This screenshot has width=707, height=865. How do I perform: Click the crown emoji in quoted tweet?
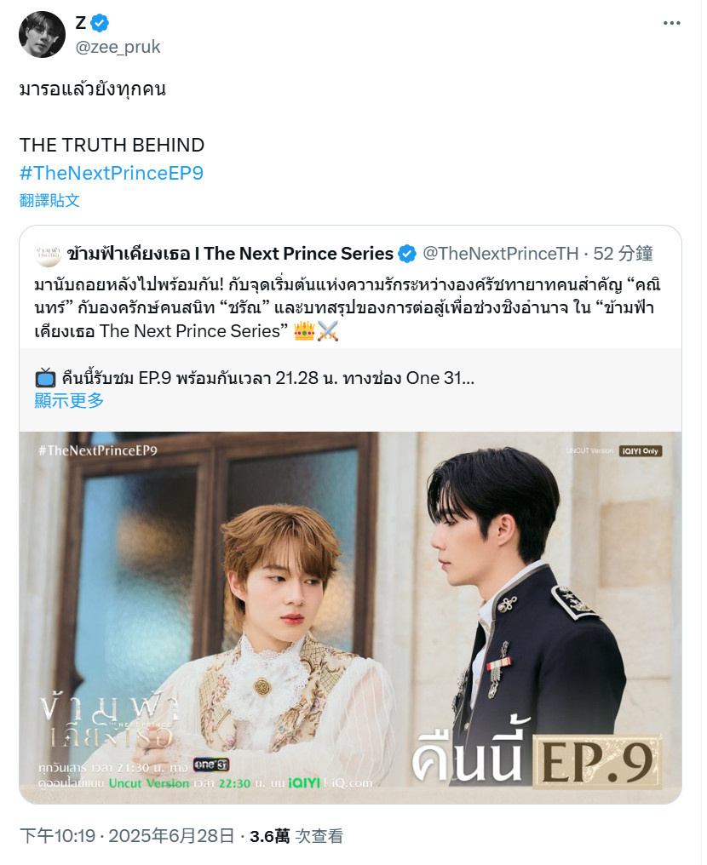point(304,331)
